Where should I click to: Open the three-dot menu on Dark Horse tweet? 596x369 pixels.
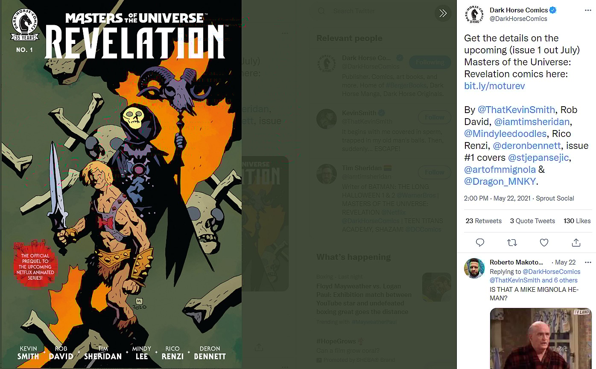(588, 10)
